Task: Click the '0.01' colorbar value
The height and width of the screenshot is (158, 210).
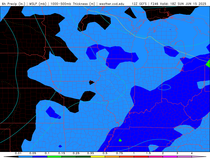Action: pyautogui.click(x=18, y=153)
